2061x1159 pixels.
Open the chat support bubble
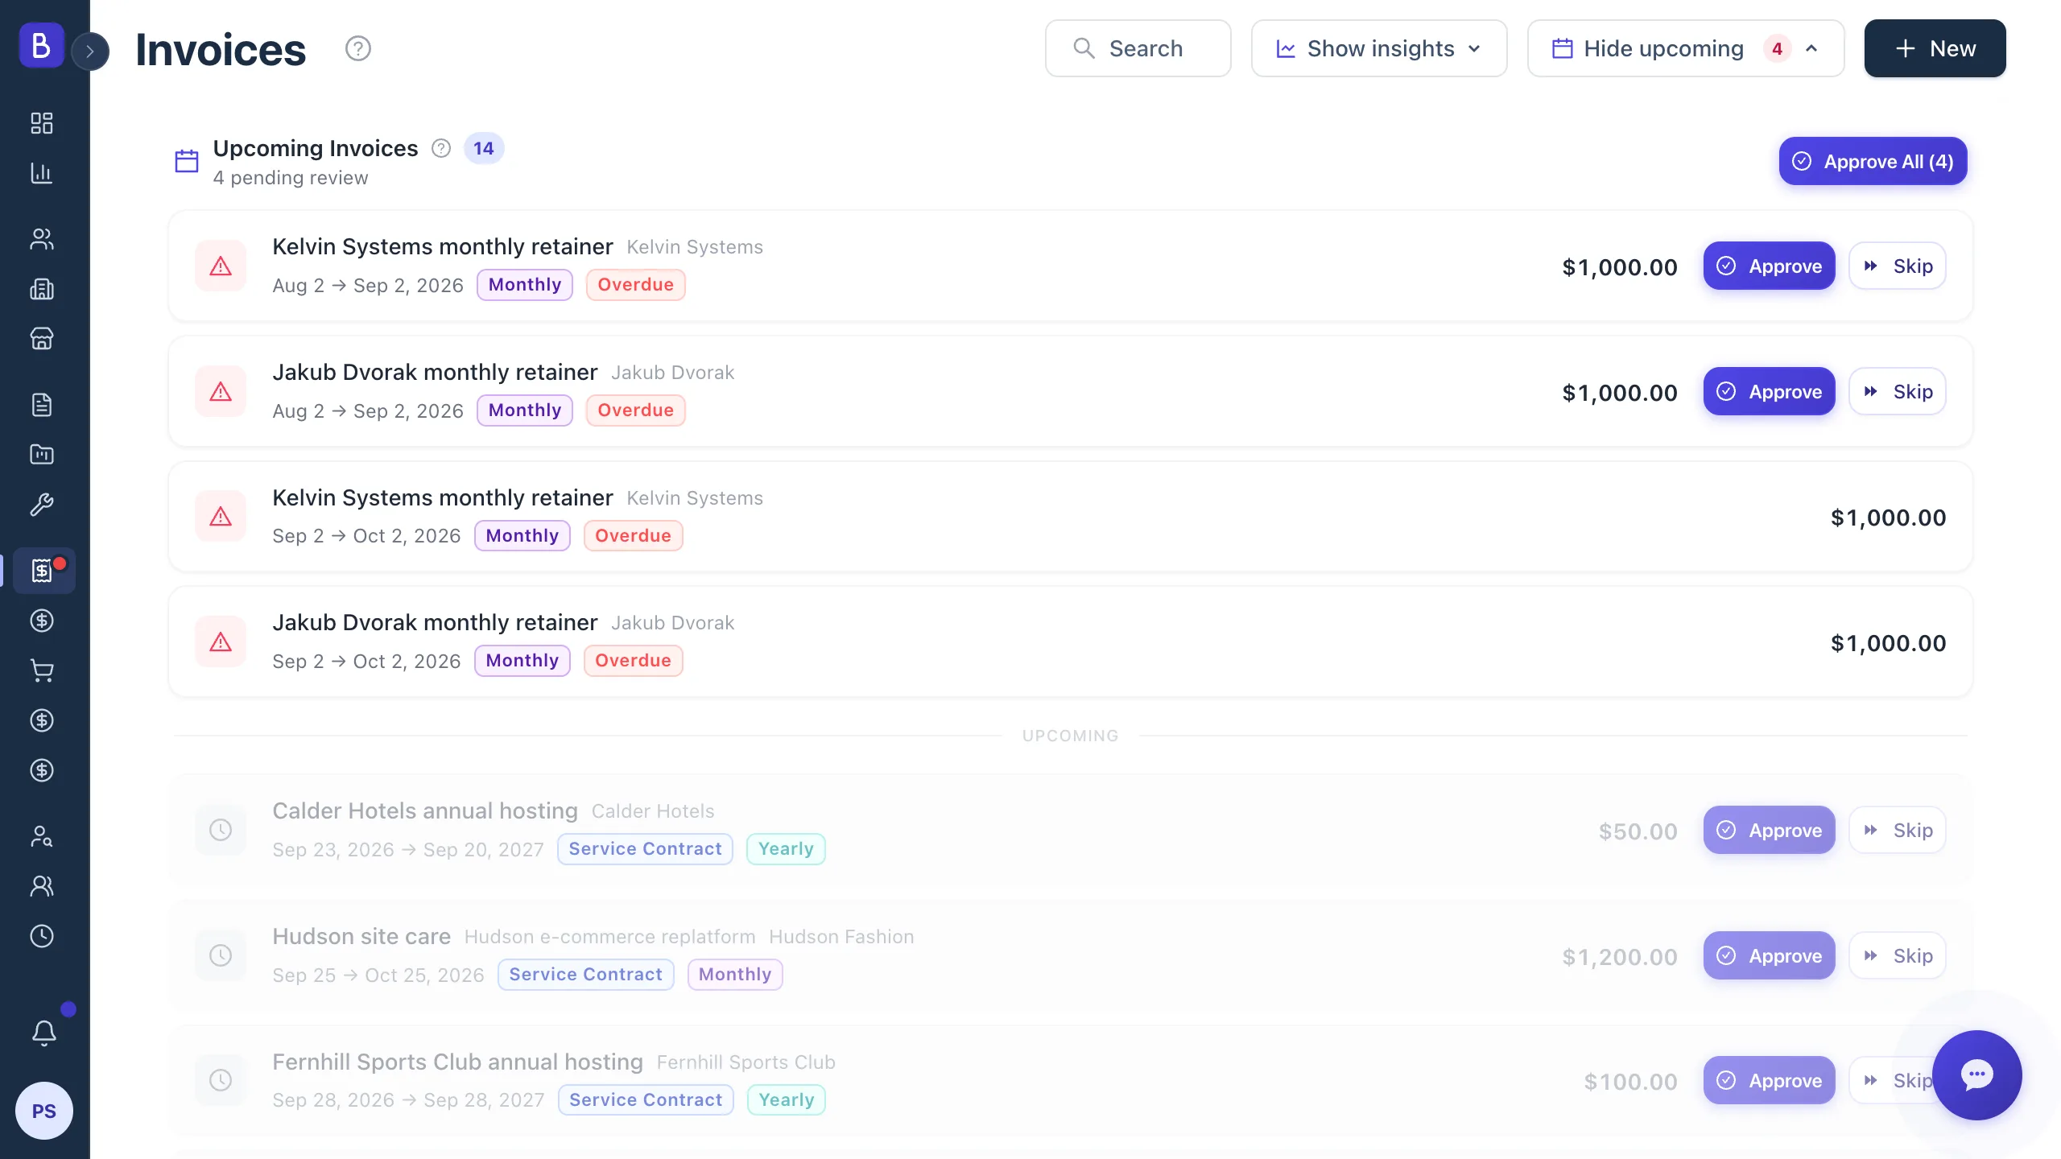point(1976,1075)
